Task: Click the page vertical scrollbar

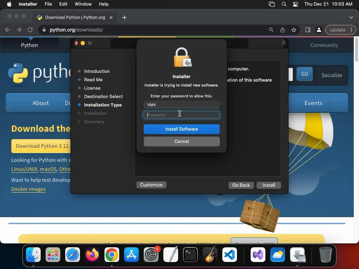Action: 357,50
